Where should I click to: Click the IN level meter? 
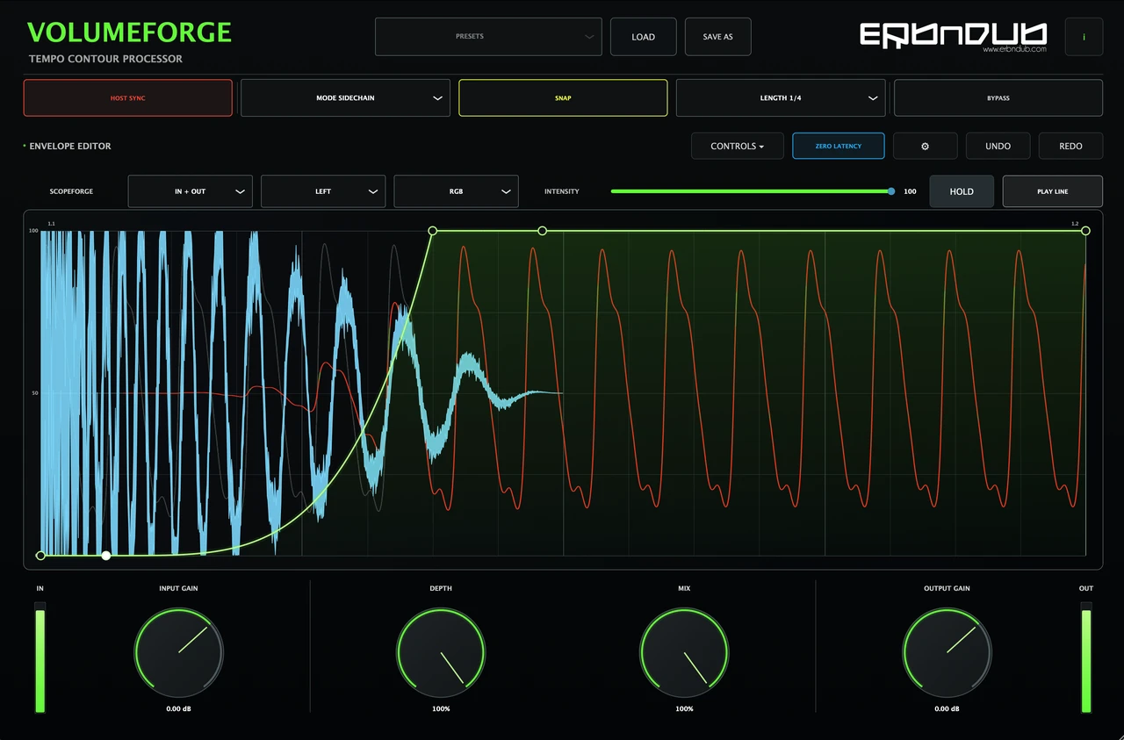pyautogui.click(x=40, y=657)
